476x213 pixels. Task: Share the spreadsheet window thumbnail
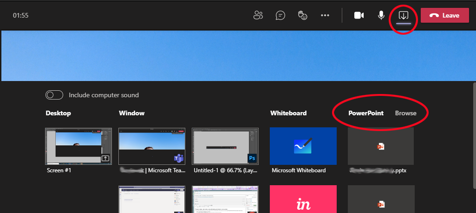tap(225, 200)
